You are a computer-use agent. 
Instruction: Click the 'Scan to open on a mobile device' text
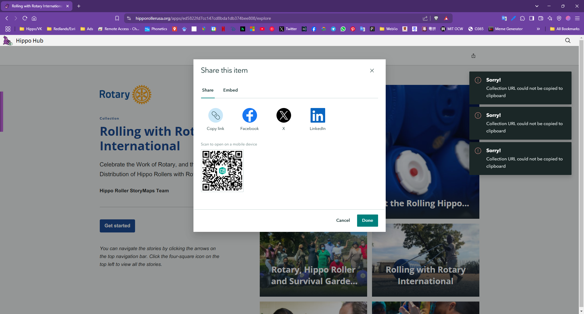point(229,144)
